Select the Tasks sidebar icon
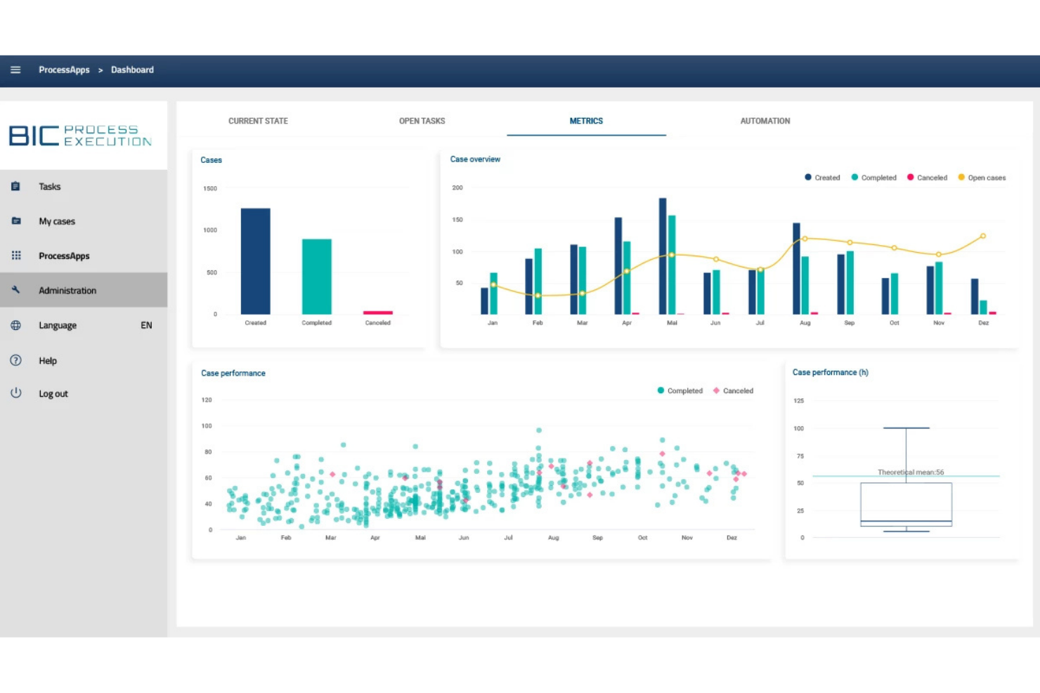The image size is (1040, 693). coord(15,186)
